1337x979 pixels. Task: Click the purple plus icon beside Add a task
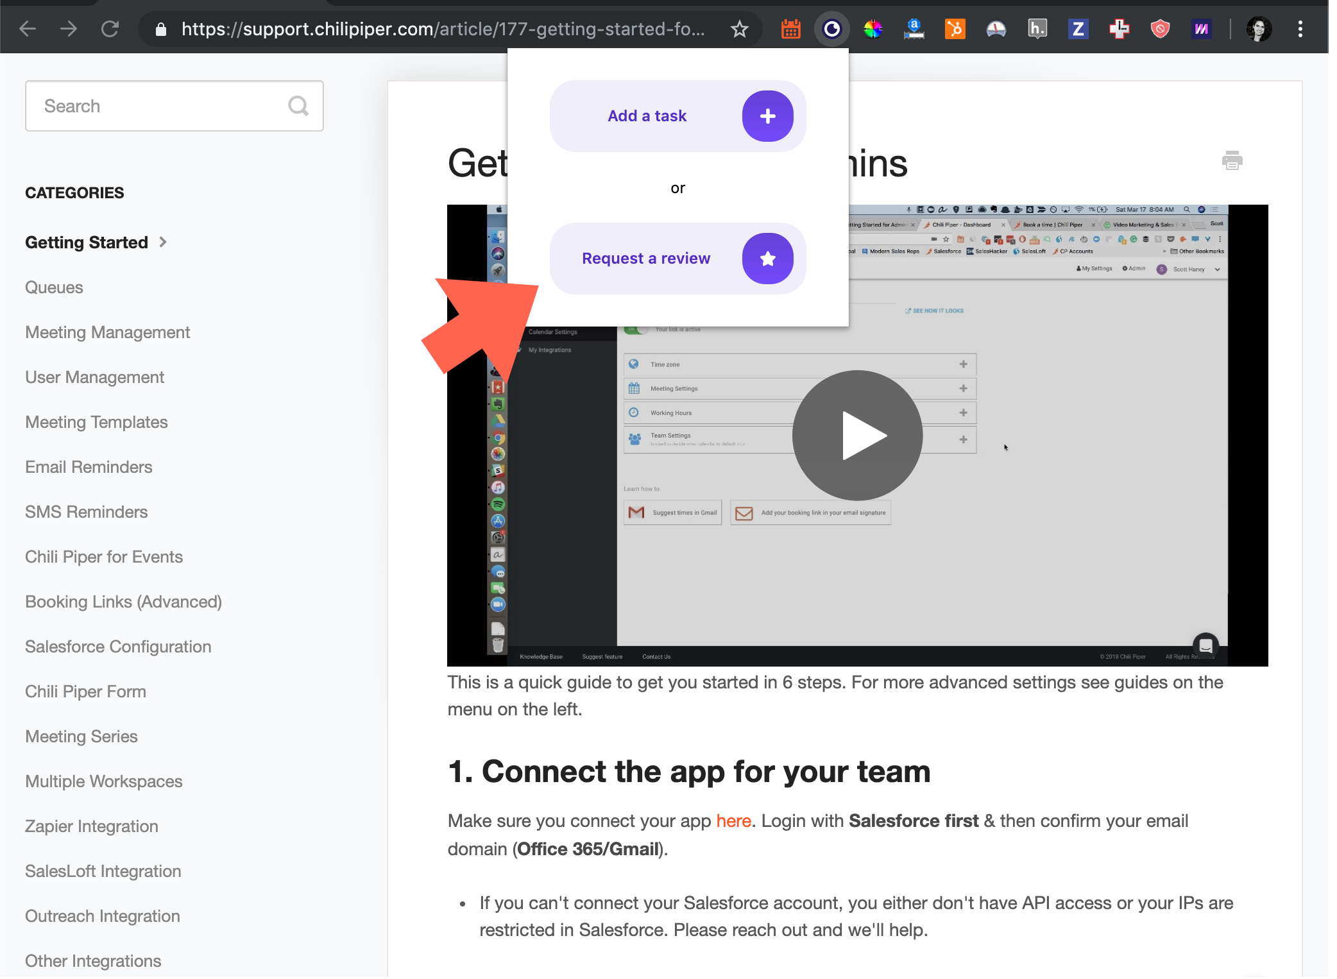(x=768, y=116)
